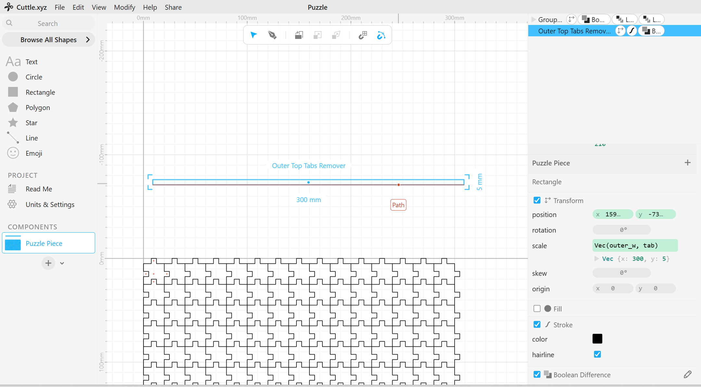
Task: Open the Help menu
Action: tap(150, 7)
